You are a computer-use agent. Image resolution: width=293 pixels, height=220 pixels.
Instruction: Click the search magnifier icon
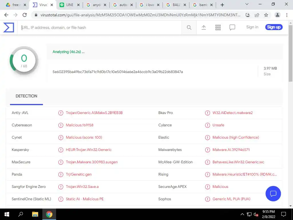click(x=189, y=27)
